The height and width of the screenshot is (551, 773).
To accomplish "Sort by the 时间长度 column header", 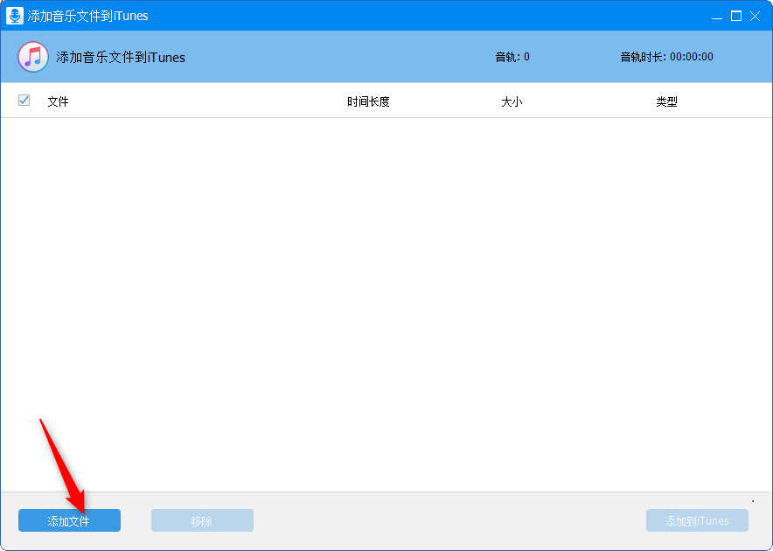I will (368, 101).
